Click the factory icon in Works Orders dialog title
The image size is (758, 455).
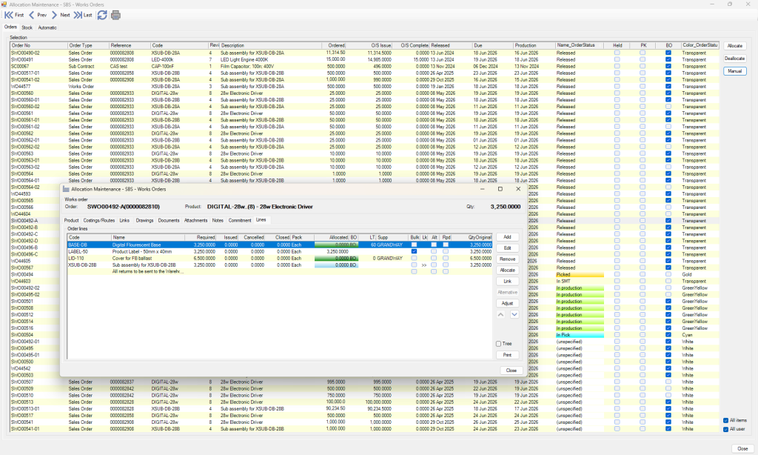pos(66,189)
